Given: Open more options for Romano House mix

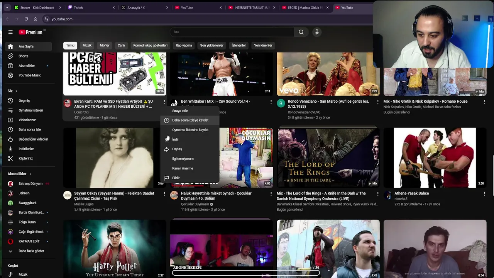Looking at the screenshot, I should [x=485, y=102].
